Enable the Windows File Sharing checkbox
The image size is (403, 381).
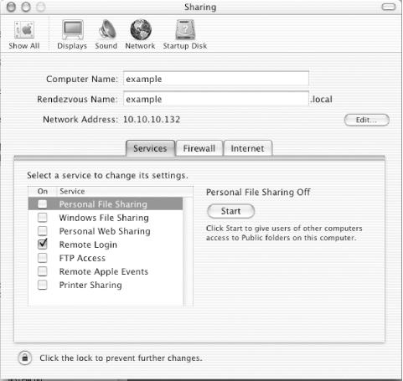click(x=43, y=218)
